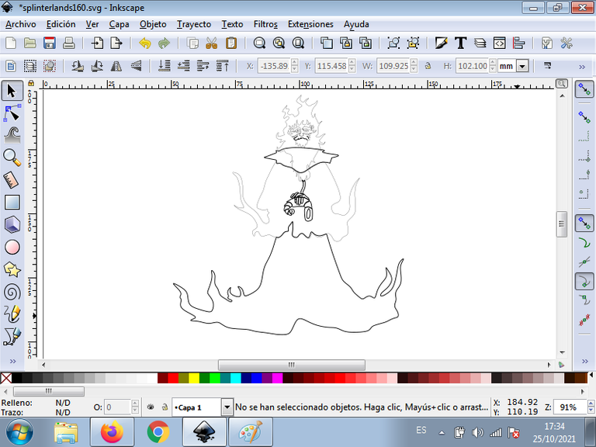
Task: Save document with floppy disk icon
Action: (x=50, y=43)
